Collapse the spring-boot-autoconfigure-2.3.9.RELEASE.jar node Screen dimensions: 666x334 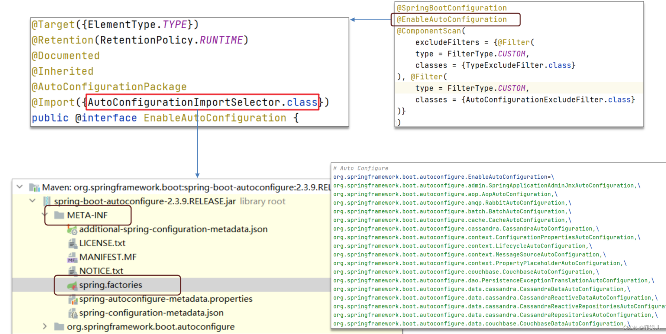coord(33,201)
